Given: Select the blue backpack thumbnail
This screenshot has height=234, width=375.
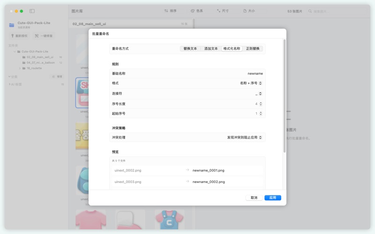Looking at the screenshot, I should [x=82, y=181].
